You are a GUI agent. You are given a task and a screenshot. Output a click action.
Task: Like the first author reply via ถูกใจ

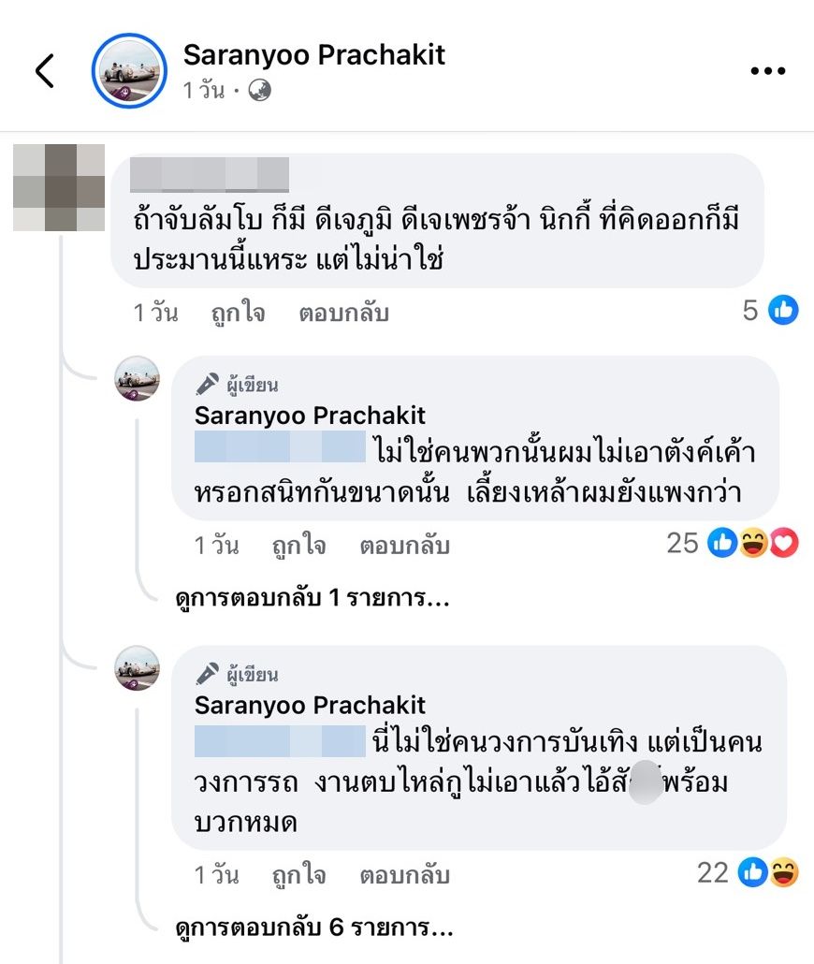pos(298,546)
